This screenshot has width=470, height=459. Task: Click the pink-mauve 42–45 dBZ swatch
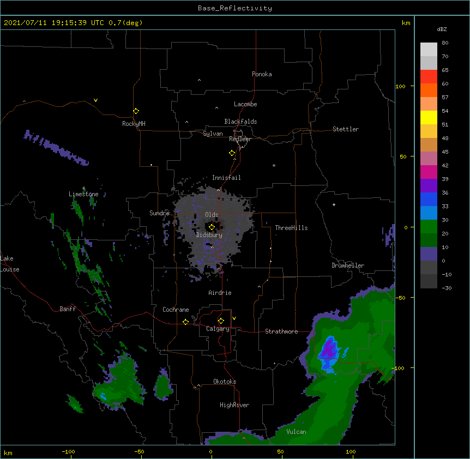point(429,159)
